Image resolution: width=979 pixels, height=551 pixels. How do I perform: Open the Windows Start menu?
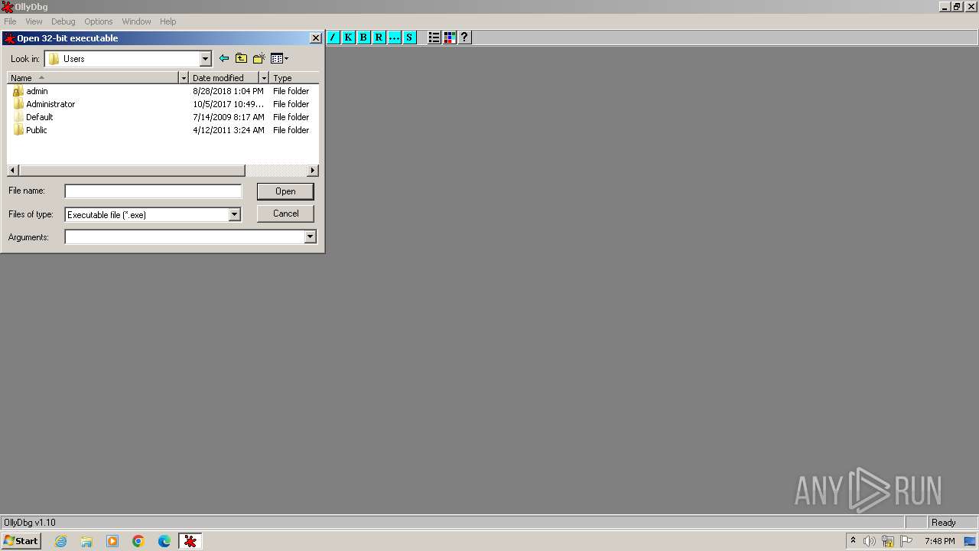point(21,541)
